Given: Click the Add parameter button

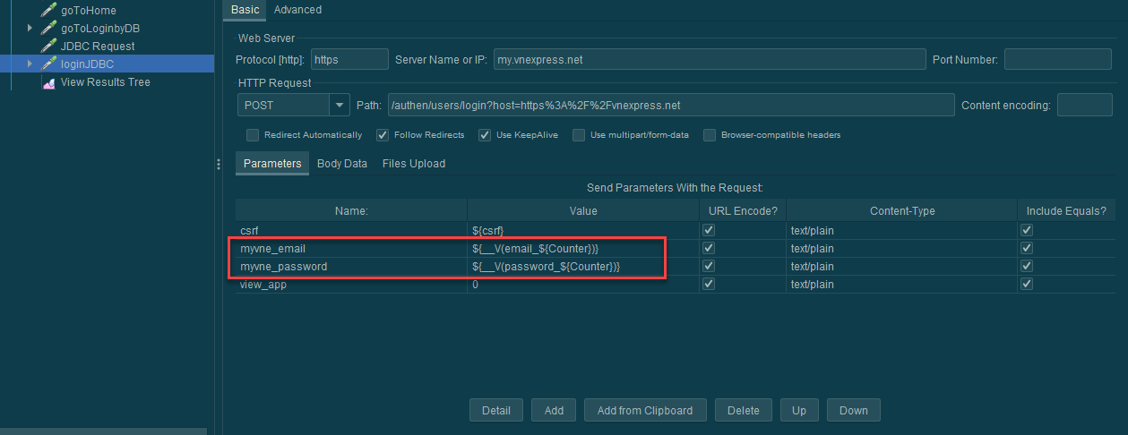Looking at the screenshot, I should [554, 410].
